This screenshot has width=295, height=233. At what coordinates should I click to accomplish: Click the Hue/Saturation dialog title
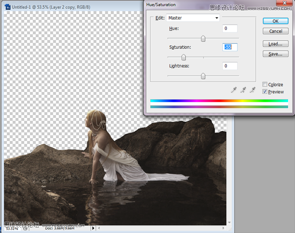[x=161, y=5]
